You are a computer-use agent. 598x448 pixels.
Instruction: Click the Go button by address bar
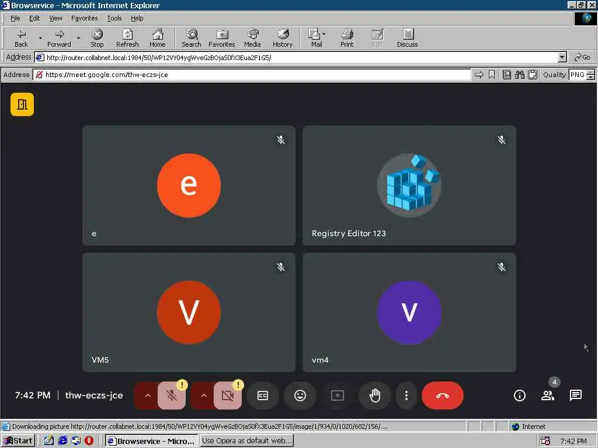(x=582, y=58)
